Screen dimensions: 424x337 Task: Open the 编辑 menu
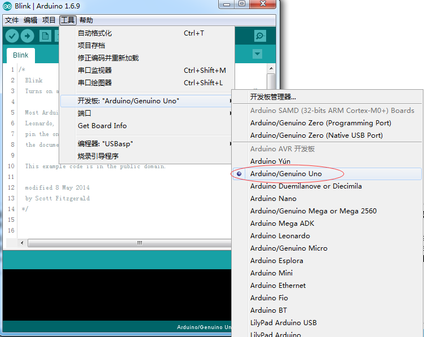coord(30,20)
